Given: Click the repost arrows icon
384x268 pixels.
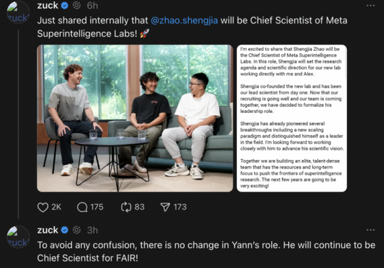Looking at the screenshot, I should [126, 207].
